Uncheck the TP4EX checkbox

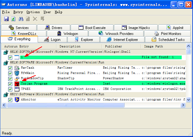10,89
